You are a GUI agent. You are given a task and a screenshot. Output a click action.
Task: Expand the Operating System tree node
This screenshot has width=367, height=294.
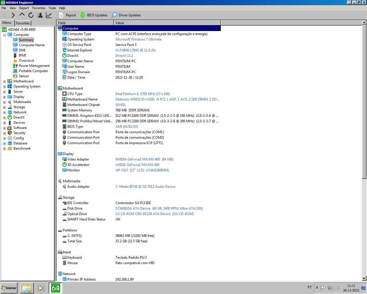[x=4, y=87]
